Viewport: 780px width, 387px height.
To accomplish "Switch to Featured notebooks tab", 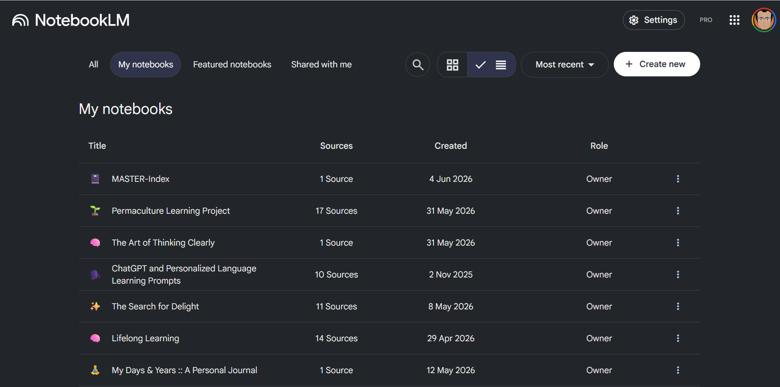I will [232, 64].
